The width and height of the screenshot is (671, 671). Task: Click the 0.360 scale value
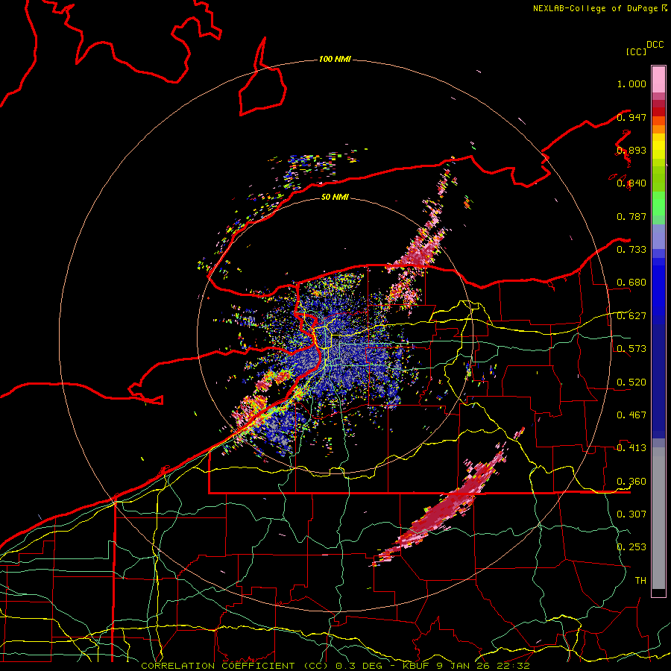pyautogui.click(x=631, y=482)
